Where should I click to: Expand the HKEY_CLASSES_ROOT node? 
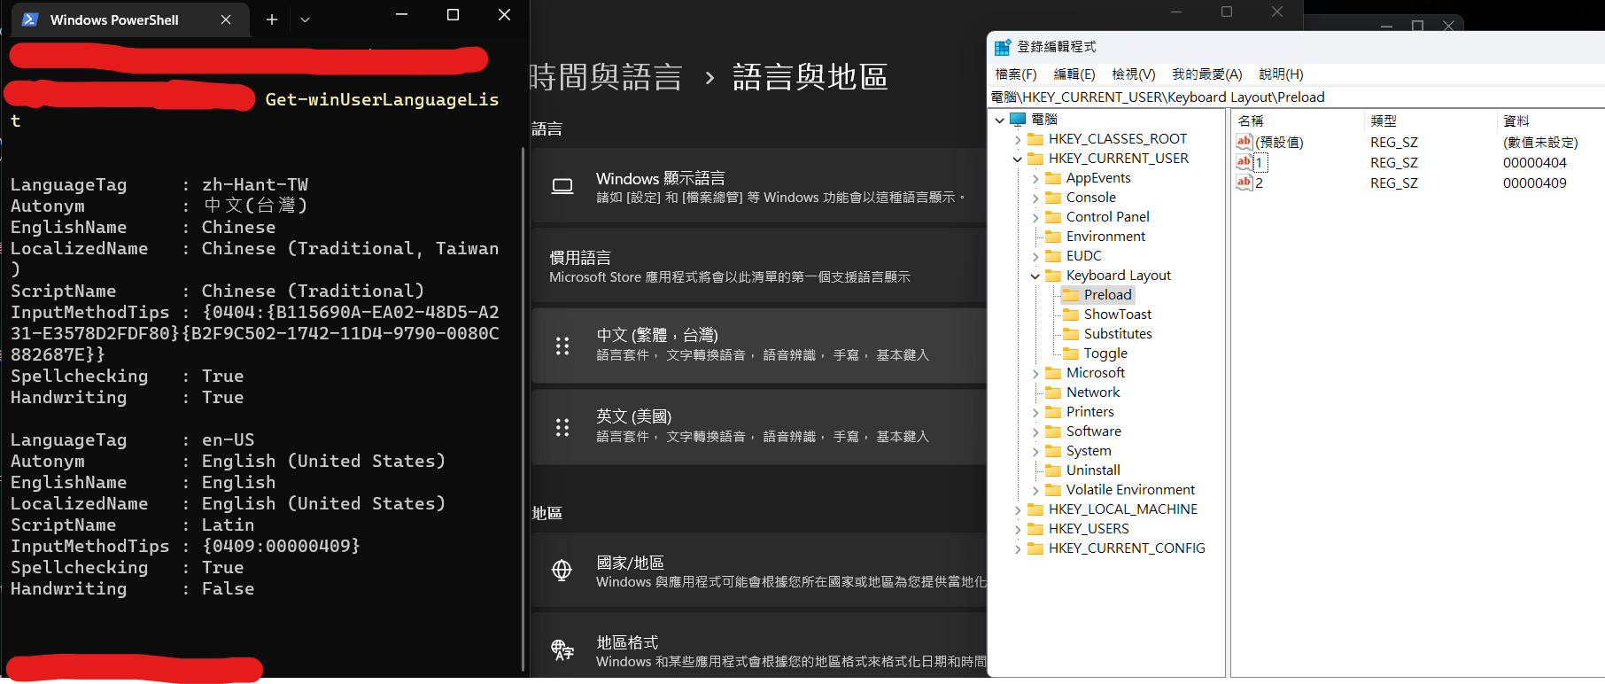point(1018,139)
